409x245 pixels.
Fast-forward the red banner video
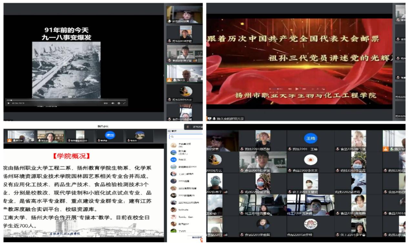[304, 89]
